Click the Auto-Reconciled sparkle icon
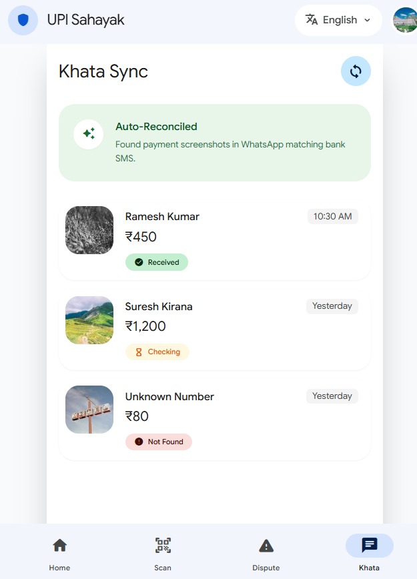Viewport: 417px width, 579px height. (89, 134)
